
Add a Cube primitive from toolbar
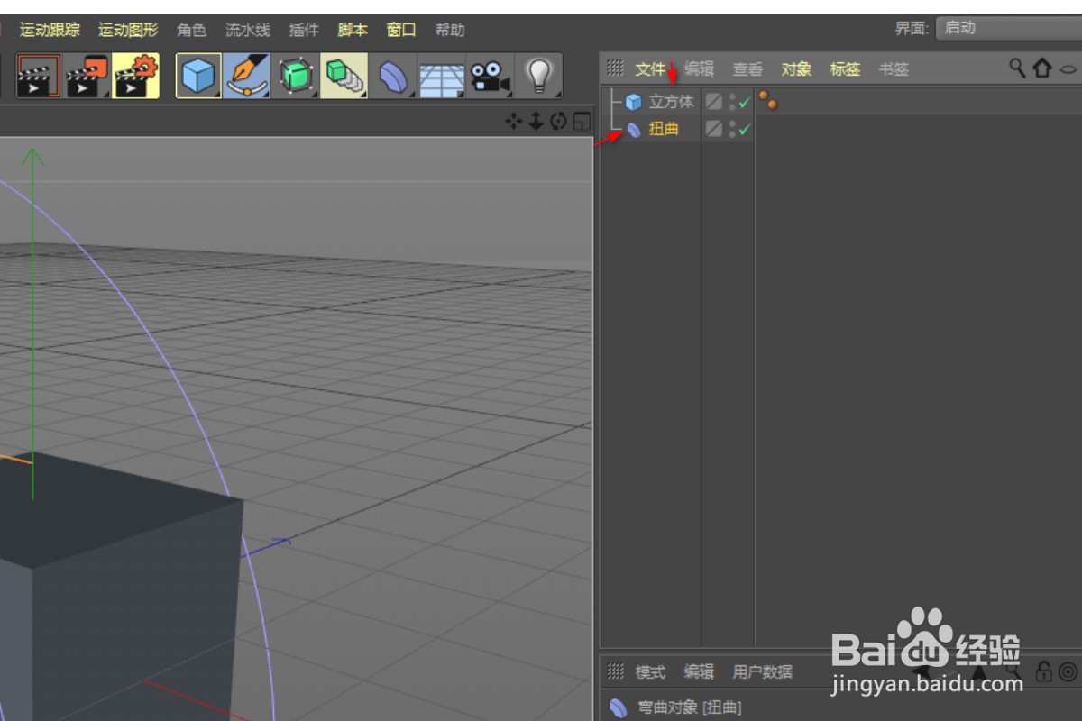coord(198,76)
